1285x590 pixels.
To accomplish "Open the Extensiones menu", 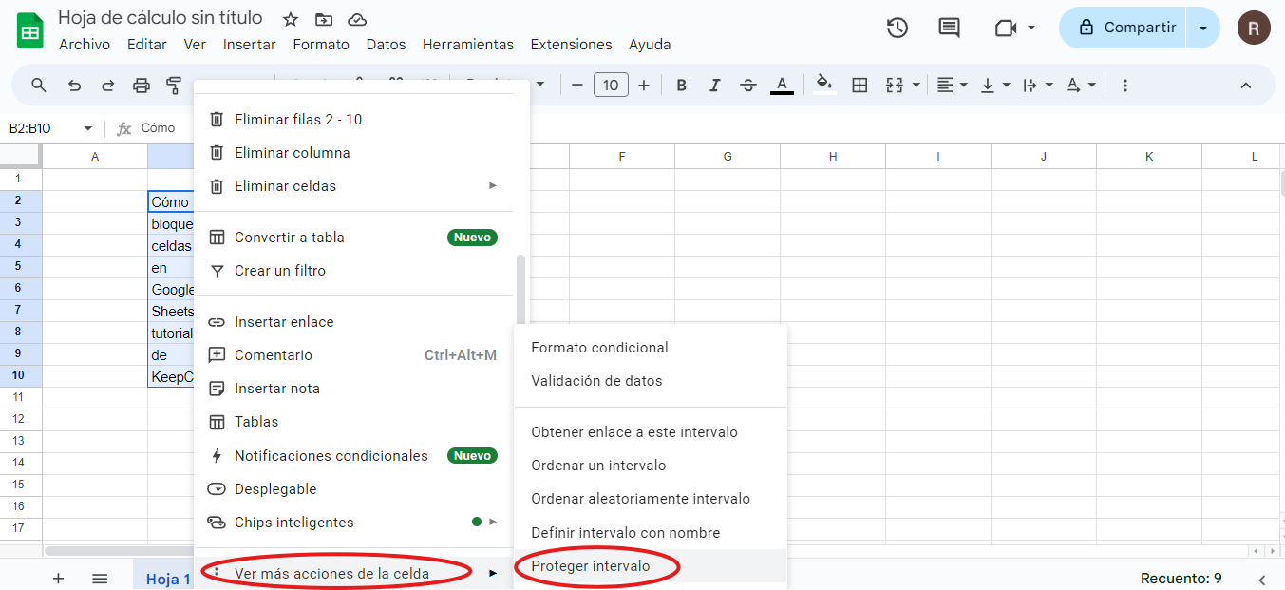I will pyautogui.click(x=571, y=45).
